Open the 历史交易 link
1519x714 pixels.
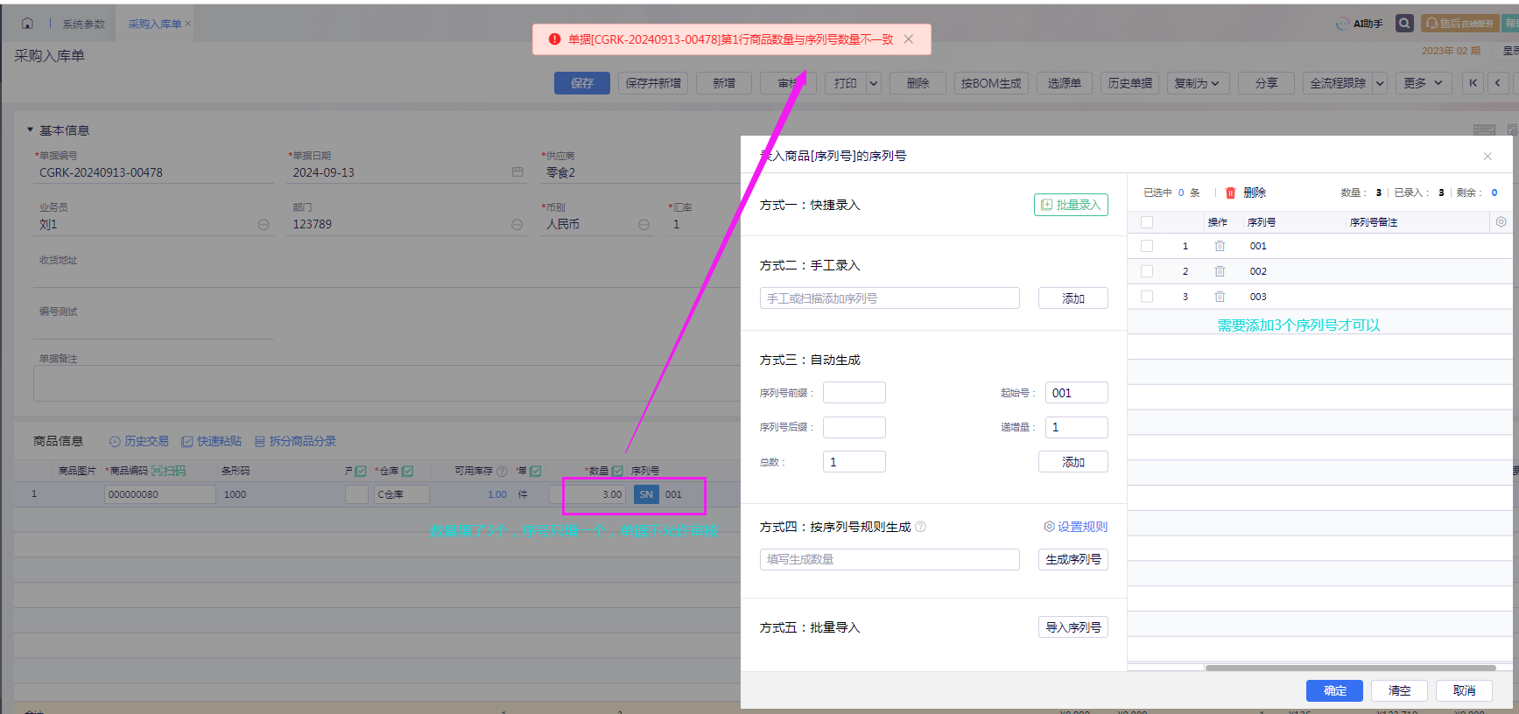138,441
